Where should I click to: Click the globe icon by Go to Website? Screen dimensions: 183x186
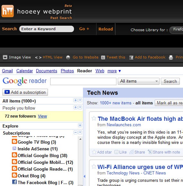click(x=68, y=58)
